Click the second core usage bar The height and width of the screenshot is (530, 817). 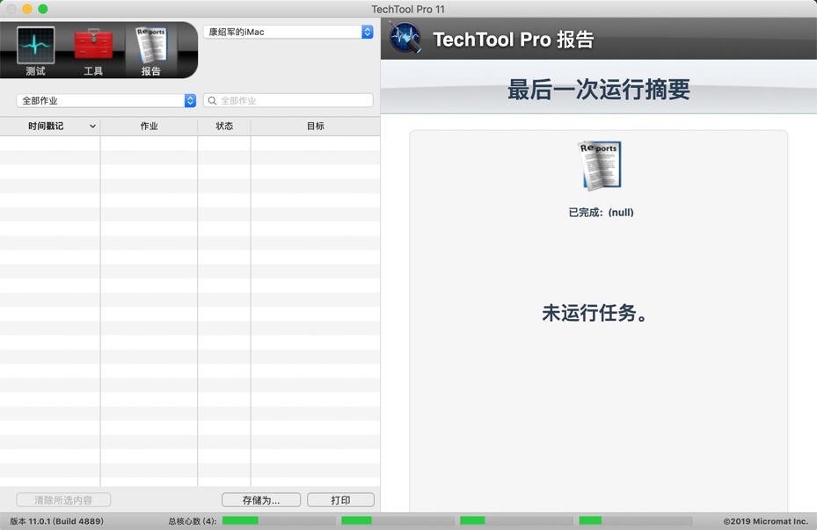pos(398,520)
